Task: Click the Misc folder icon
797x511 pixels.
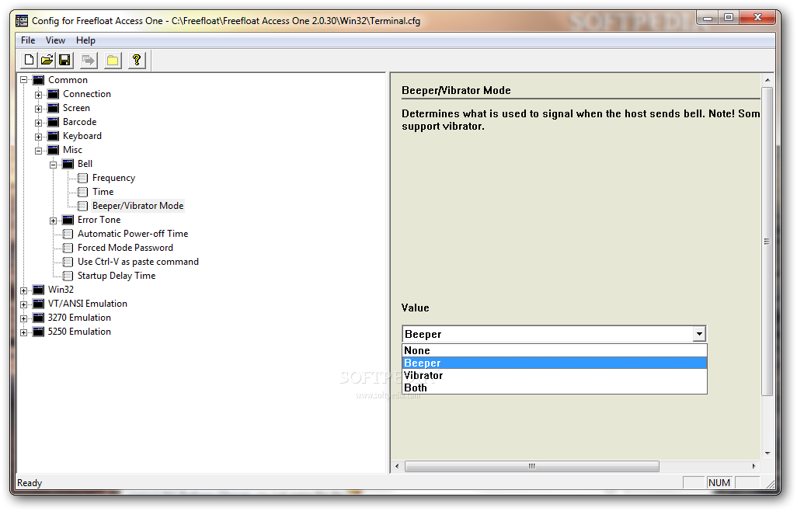Action: (54, 151)
